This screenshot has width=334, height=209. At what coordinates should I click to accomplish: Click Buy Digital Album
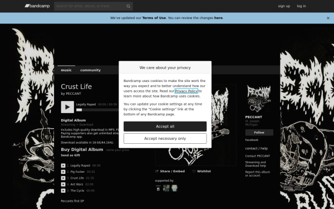tap(82, 149)
